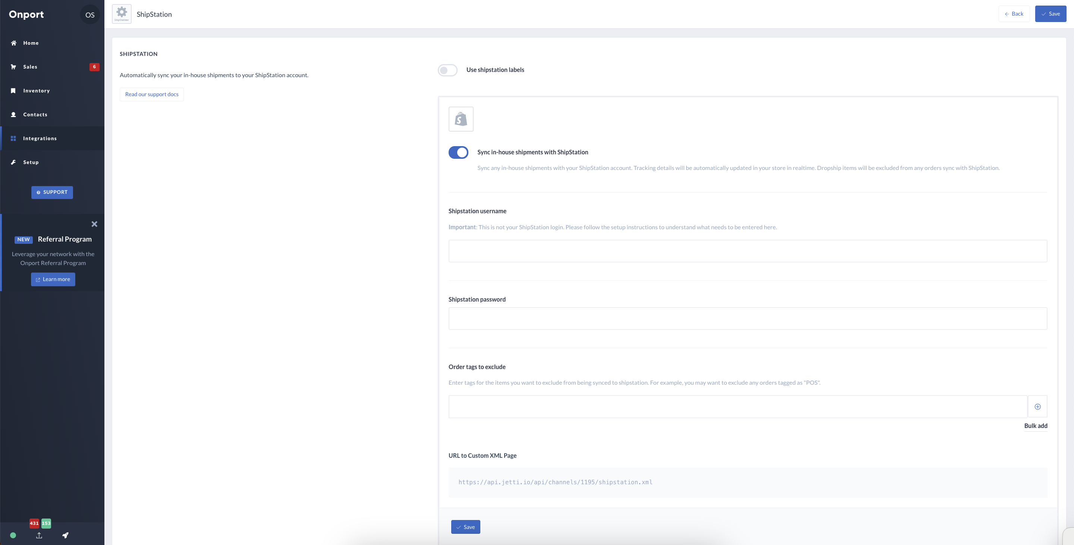Open the Contacts section
Image resolution: width=1074 pixels, height=545 pixels.
tap(52, 114)
